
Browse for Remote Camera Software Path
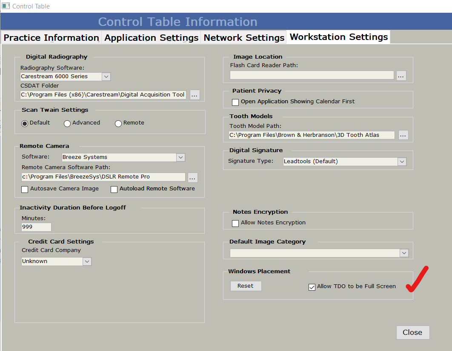pos(193,177)
